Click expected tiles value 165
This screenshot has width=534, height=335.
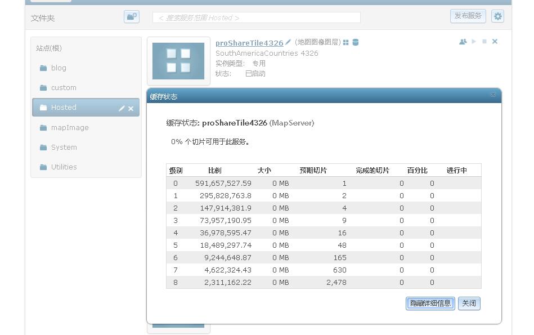tap(340, 258)
